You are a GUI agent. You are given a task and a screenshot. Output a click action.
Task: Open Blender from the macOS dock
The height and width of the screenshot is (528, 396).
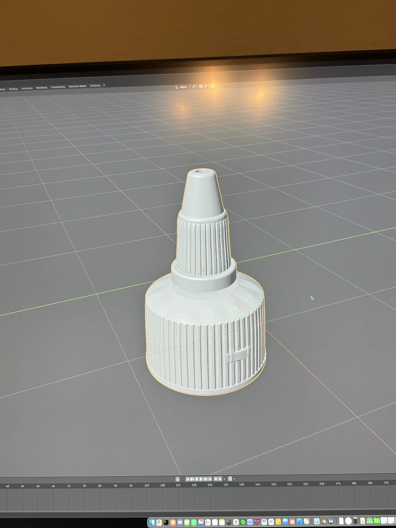[x=324, y=522]
